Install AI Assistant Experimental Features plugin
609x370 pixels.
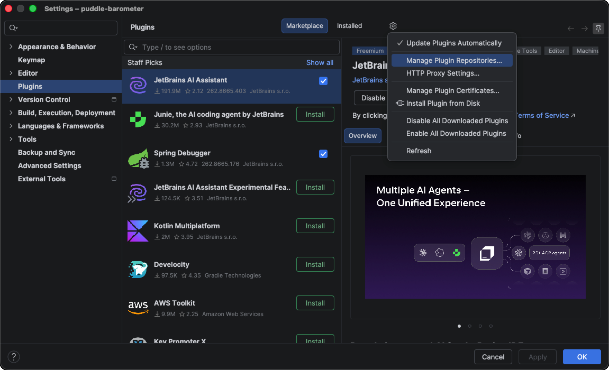[315, 187]
